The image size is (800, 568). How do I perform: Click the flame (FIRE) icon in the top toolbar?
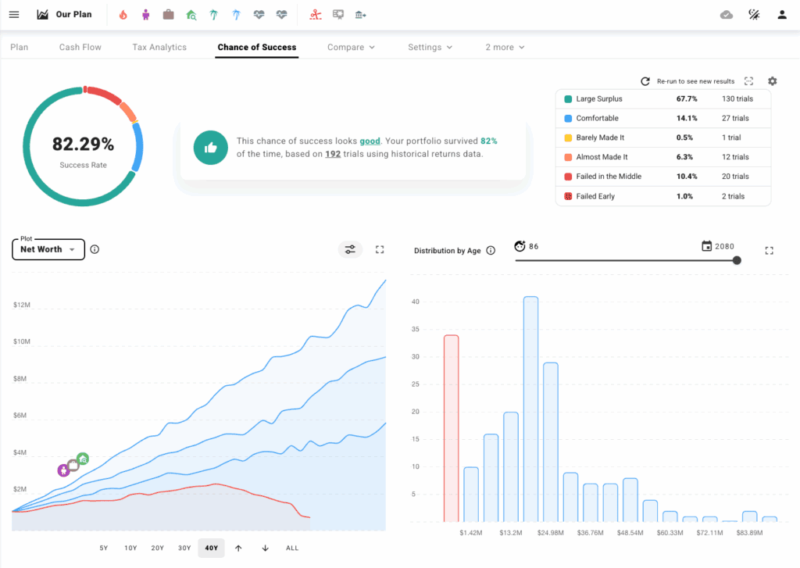(x=122, y=14)
